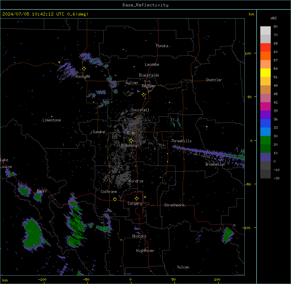Screen dimensions: 291x284
Task: Click the yellow diamond marker near RockyMH
Action: click(84, 69)
